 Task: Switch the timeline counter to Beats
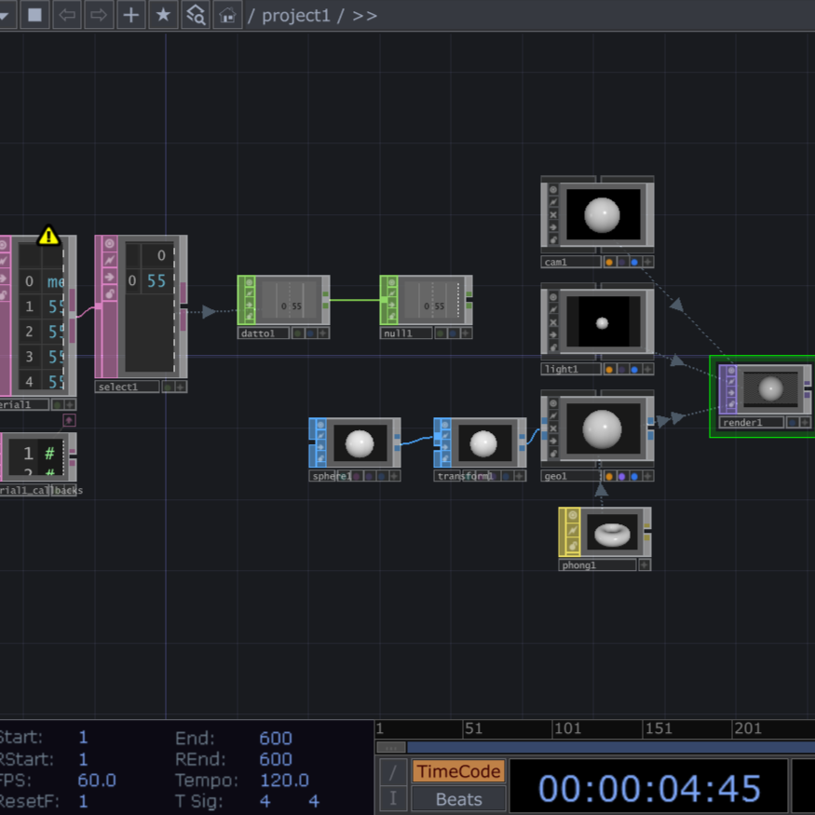coord(458,798)
